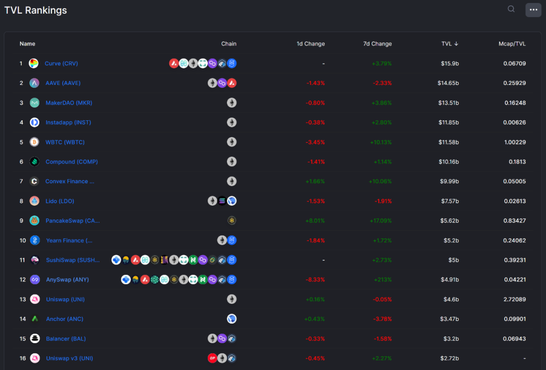Click the Uniswap (UNI) row 13 logo
Viewport: 546px width, 370px height.
pos(35,299)
